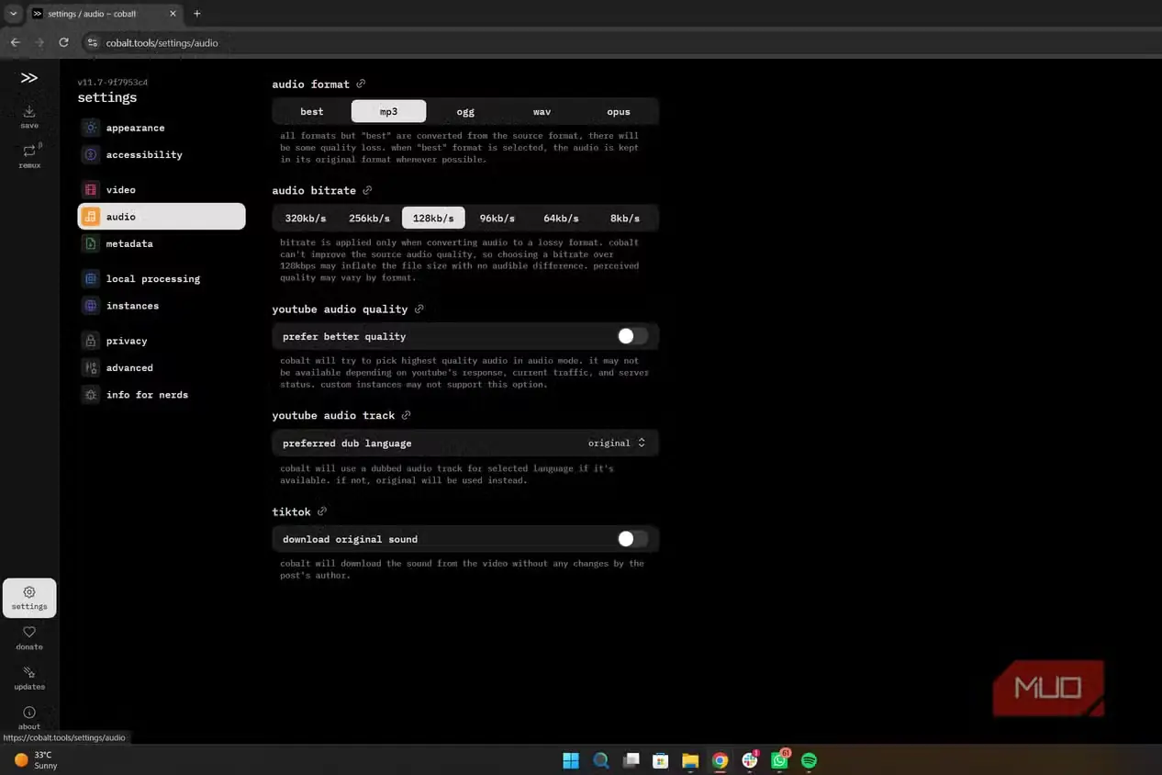The width and height of the screenshot is (1162, 775).
Task: Open the weather widget showing 33°C
Action: click(x=37, y=760)
